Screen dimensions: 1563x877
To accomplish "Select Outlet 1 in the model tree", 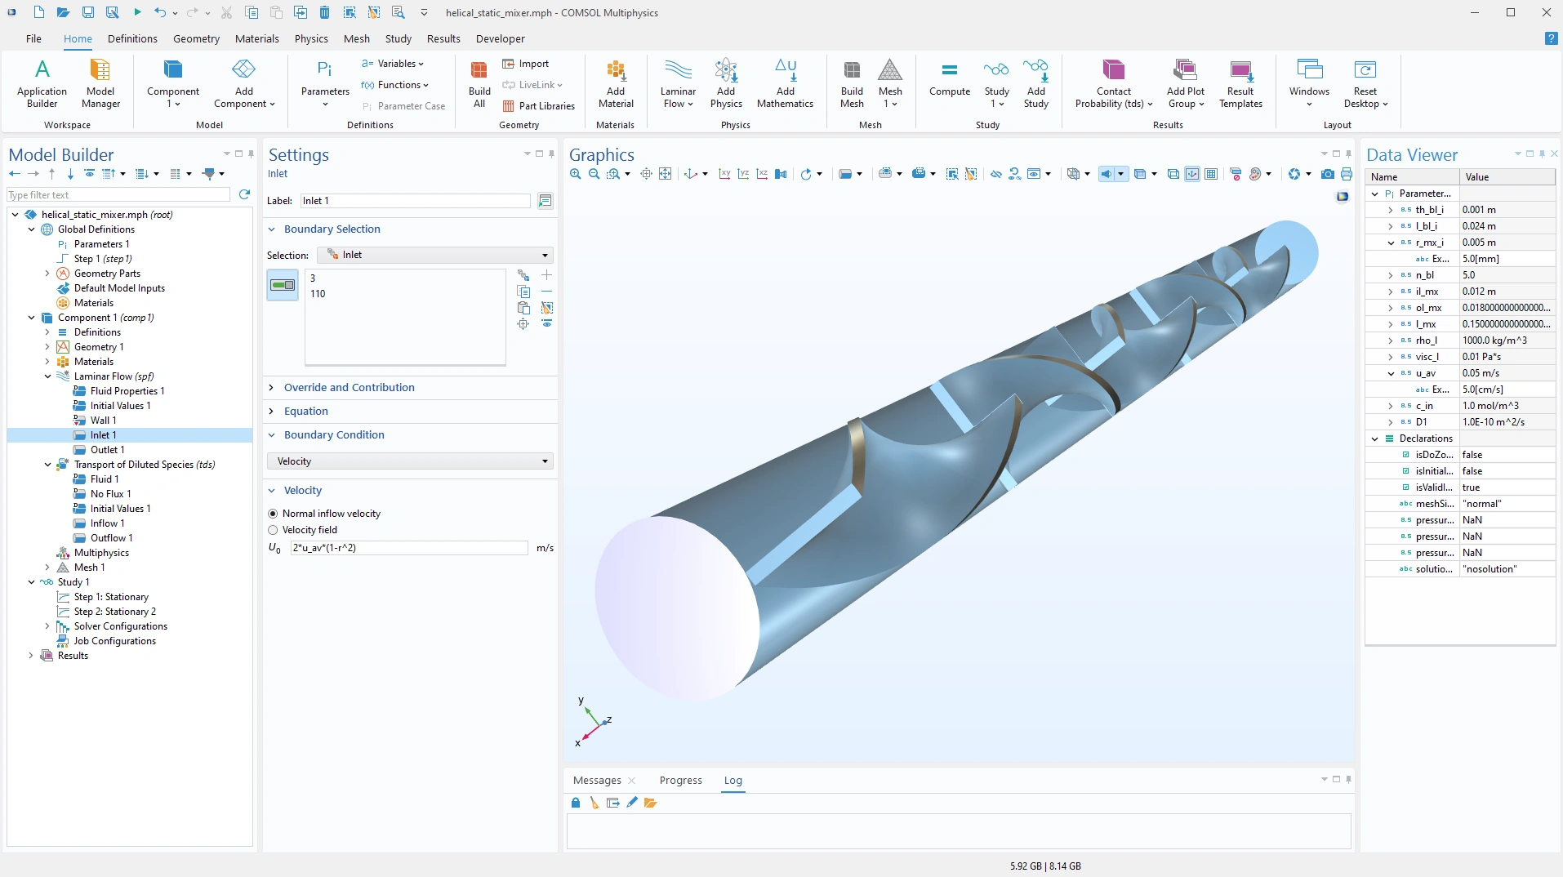I will coord(107,450).
